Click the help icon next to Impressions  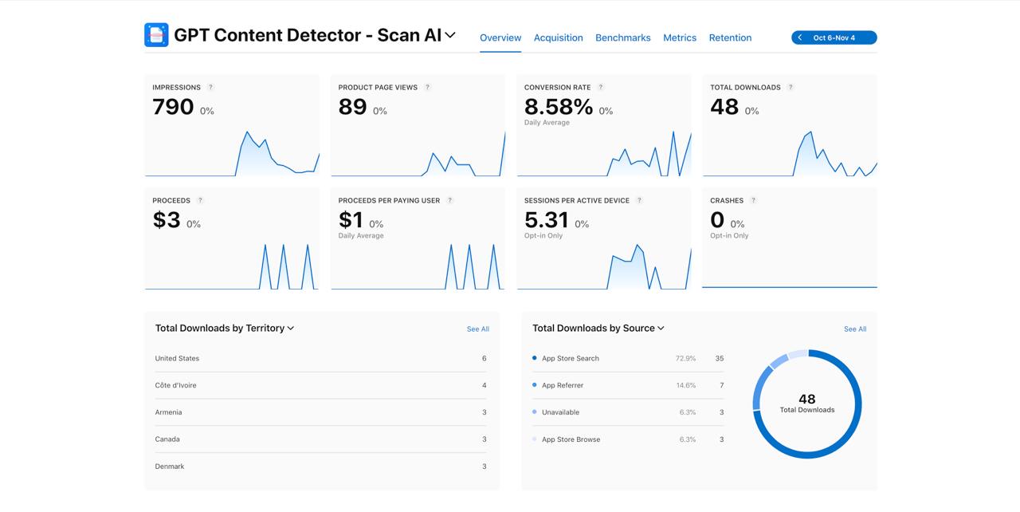[x=210, y=88]
